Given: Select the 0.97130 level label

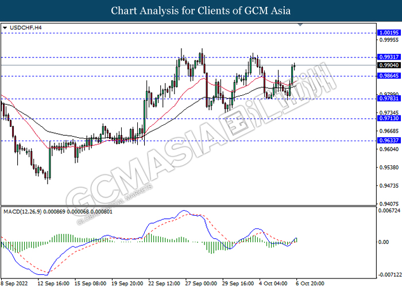Looking at the screenshot, I should tap(389, 118).
